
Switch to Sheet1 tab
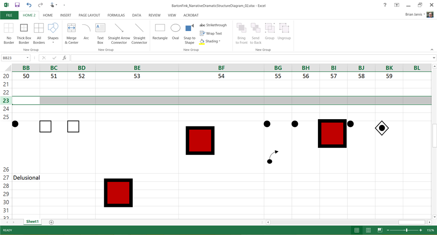coord(32,222)
